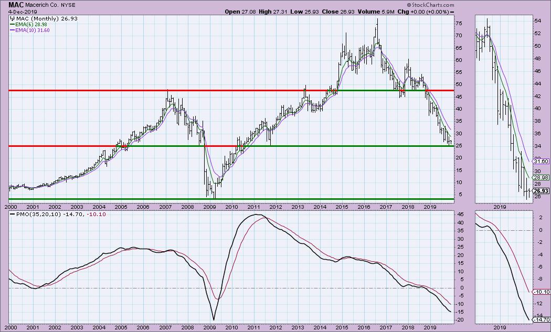Click the Close 26.93 value
Screen dimensions: 551x332
338,12
